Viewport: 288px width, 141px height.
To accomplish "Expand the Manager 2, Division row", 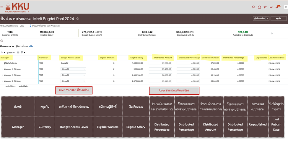I will 2,75.
